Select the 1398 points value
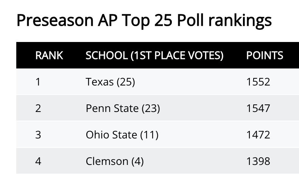Image resolution: width=299 pixels, height=174 pixels. 258,161
